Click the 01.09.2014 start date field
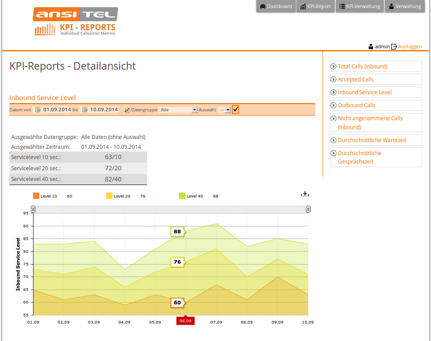431x341 pixels. 57,109
